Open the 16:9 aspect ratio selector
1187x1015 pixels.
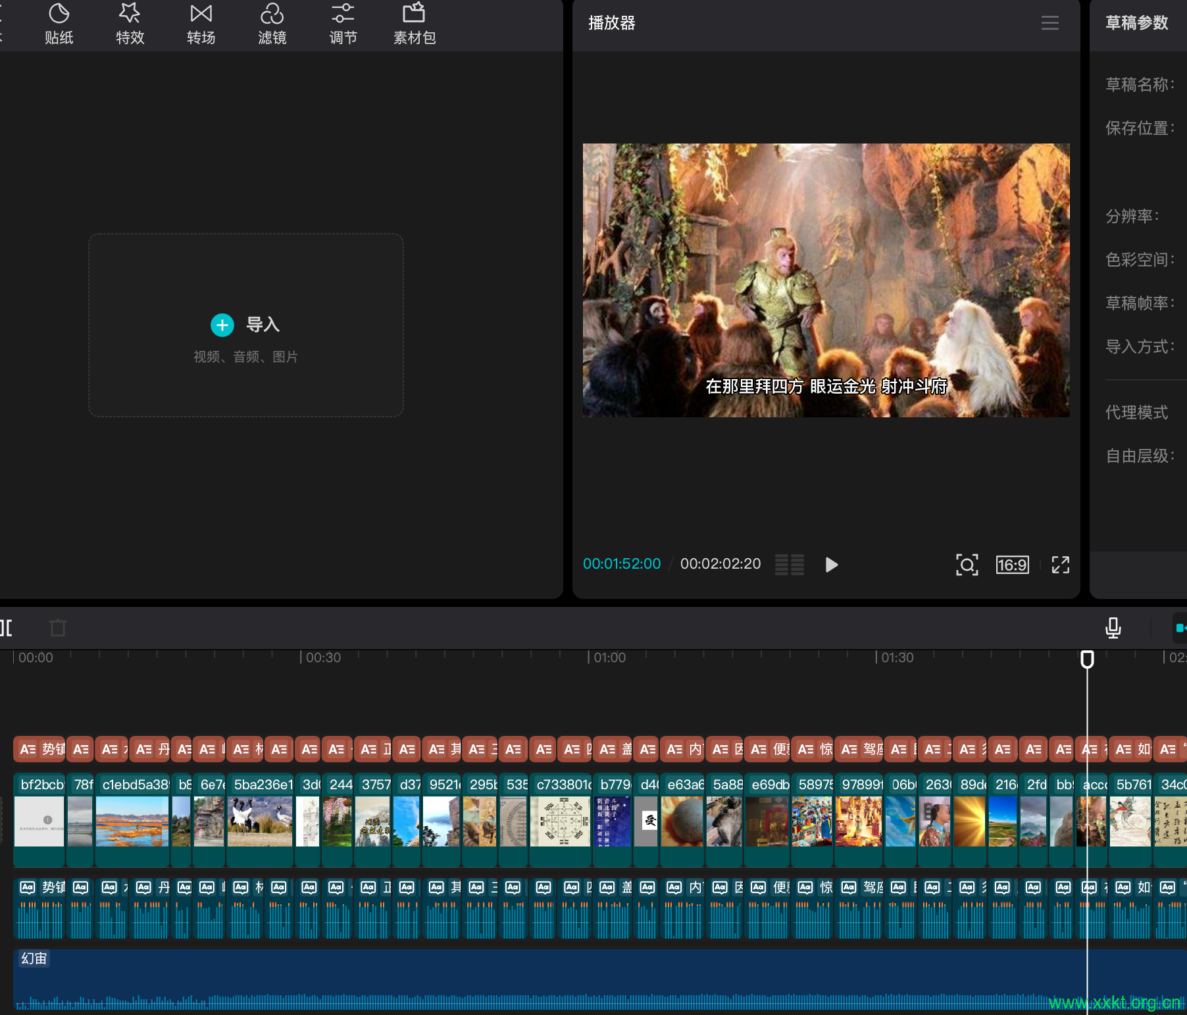[x=1012, y=565]
